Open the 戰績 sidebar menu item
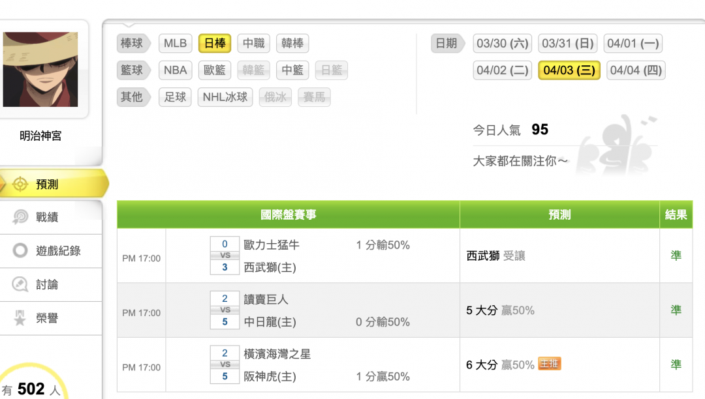The image size is (705, 399). point(51,217)
